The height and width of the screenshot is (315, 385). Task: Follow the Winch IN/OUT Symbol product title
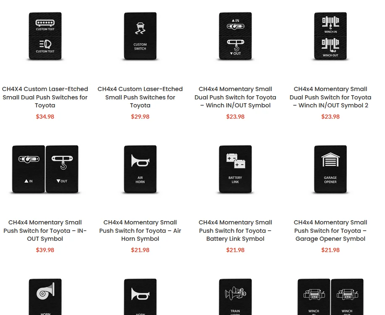point(235,97)
